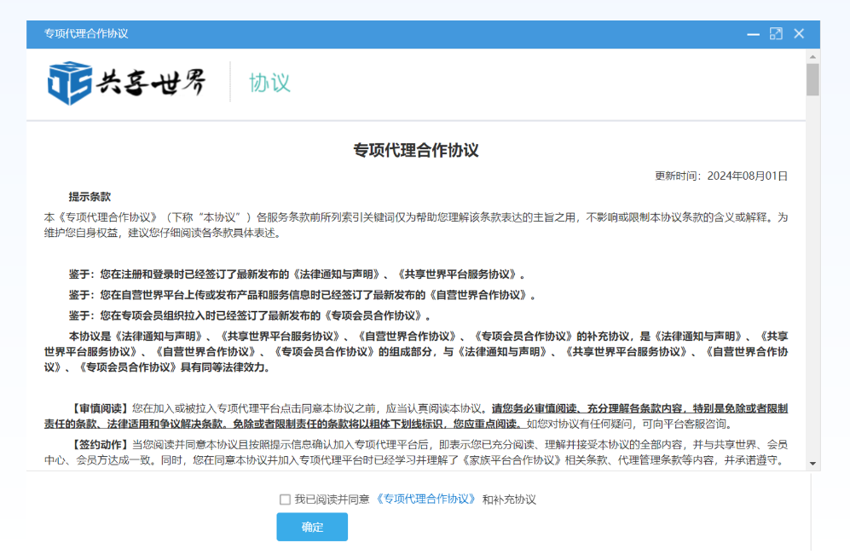
Task: Click the 【签约动作】 clause label
Action: tap(100, 445)
